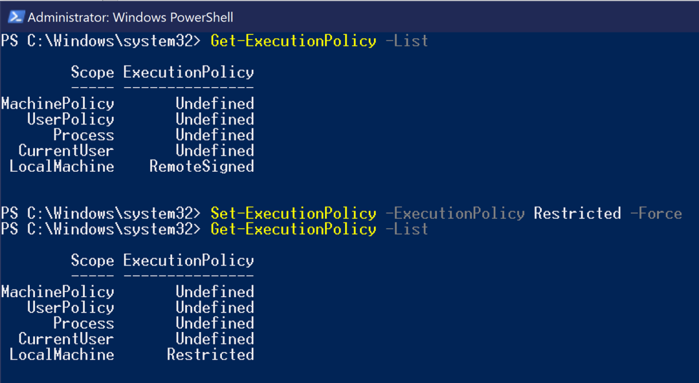Click the second Get-ExecutionPolicy command text

pos(293,229)
